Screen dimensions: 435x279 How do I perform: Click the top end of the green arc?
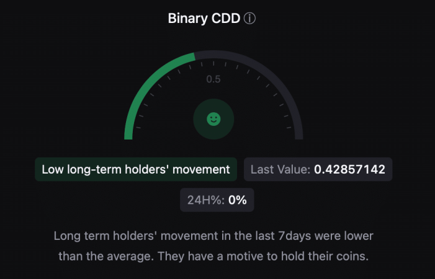[192, 57]
